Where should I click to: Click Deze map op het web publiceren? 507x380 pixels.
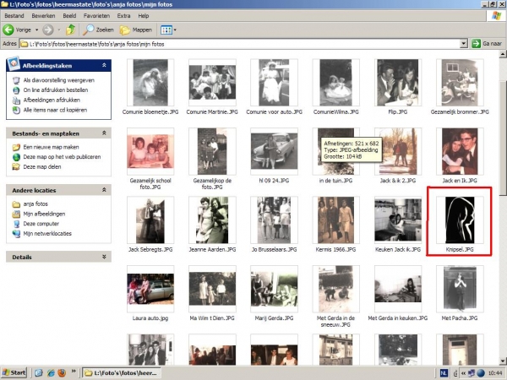[62, 157]
